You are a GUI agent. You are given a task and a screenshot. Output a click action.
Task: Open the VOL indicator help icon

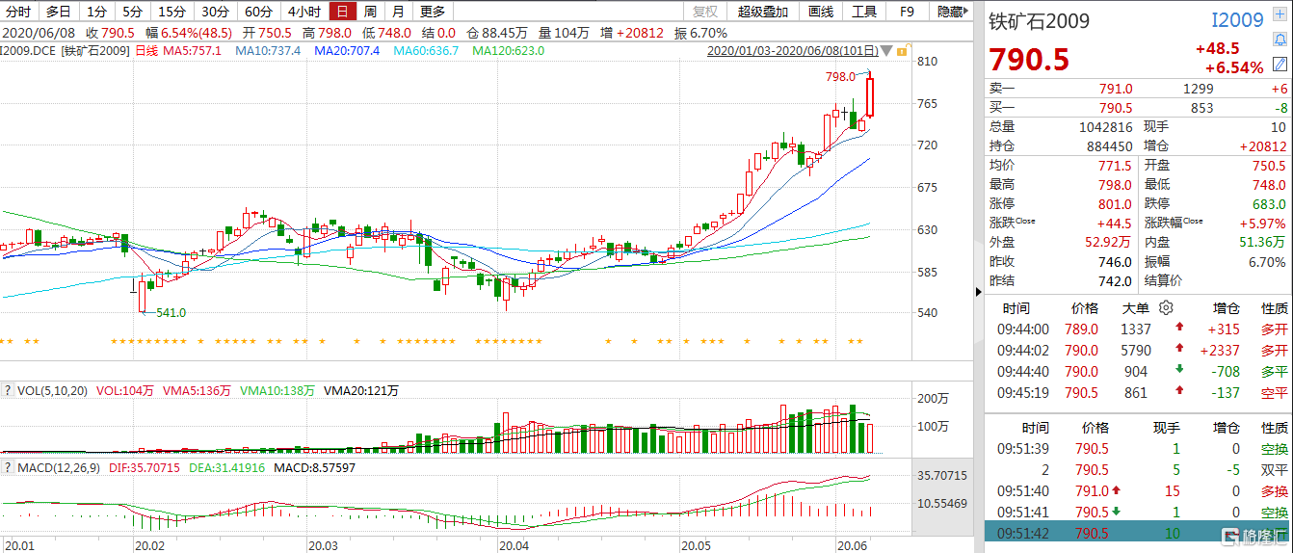[7, 390]
